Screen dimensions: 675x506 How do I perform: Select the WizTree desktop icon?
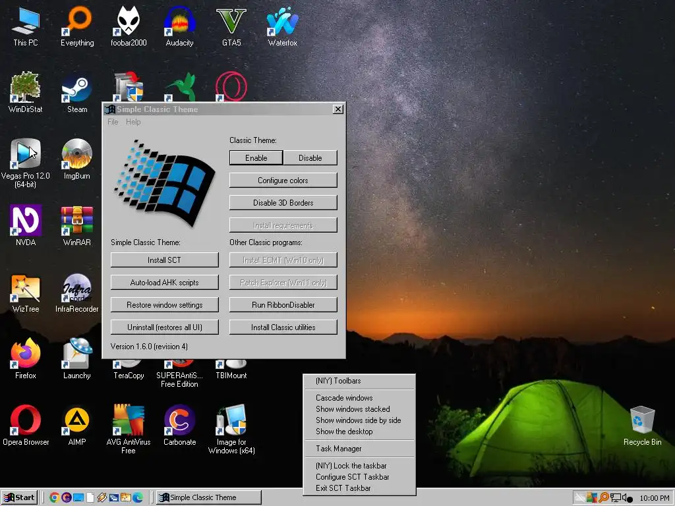coord(26,293)
